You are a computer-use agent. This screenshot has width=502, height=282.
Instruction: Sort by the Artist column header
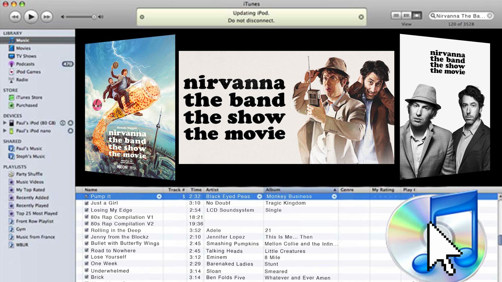pos(234,190)
